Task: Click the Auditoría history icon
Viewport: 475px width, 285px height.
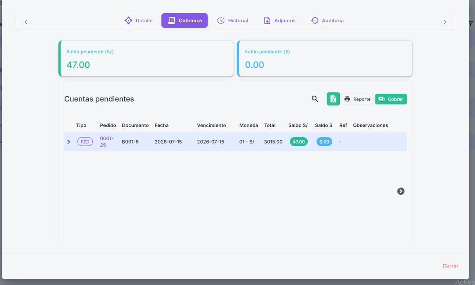Action: 315,20
